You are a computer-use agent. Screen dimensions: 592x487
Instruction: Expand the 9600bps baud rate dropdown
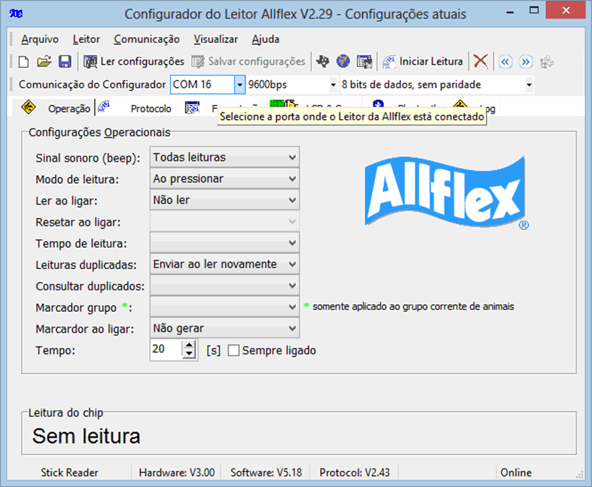point(333,85)
